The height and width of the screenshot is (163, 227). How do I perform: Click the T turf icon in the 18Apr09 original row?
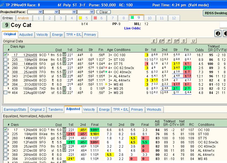(x=64, y=59)
